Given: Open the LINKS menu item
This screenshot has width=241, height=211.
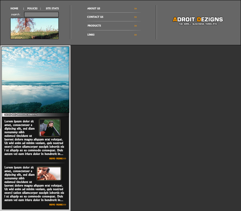Looking at the screenshot, I should point(91,35).
